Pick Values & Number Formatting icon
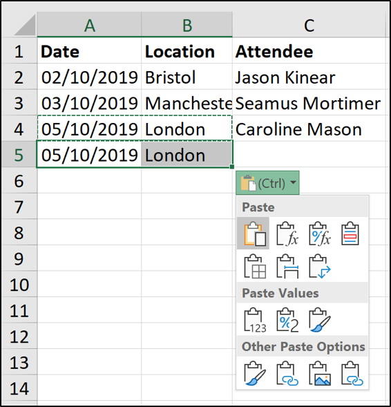Viewport: 391px width, 407px height. pos(287,320)
